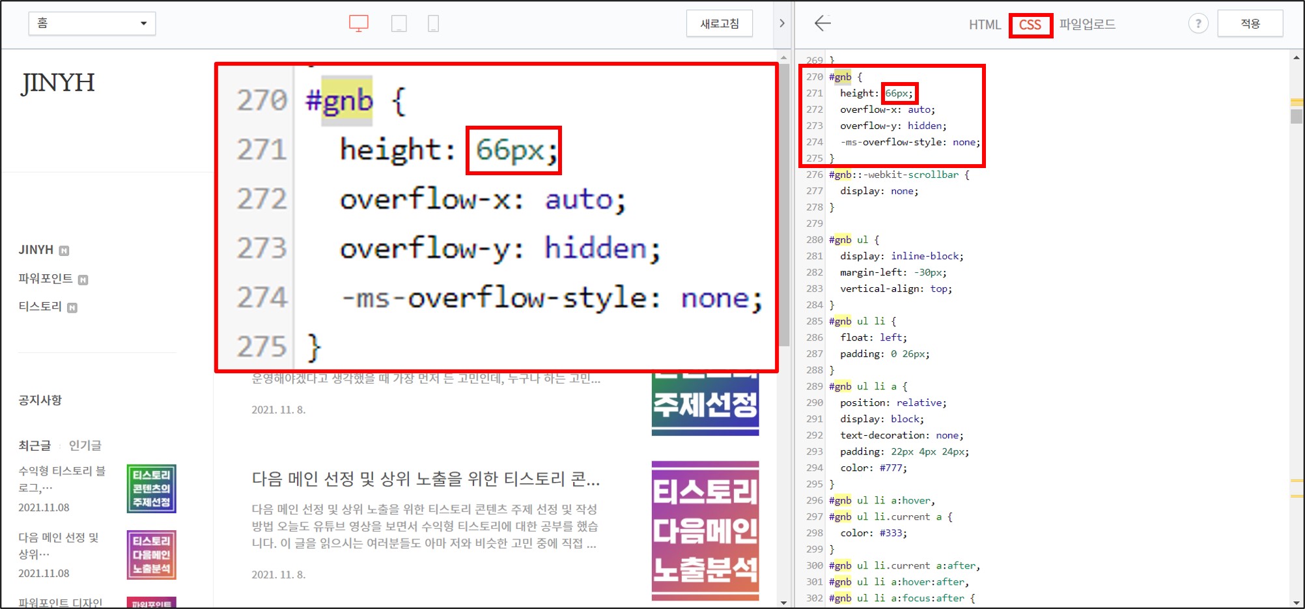Click the CSS editor scrollbar thumb

click(x=1297, y=117)
